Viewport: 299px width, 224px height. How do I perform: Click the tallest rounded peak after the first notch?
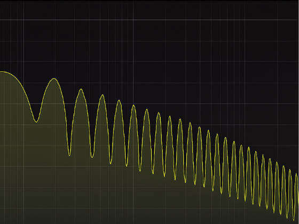pos(54,79)
